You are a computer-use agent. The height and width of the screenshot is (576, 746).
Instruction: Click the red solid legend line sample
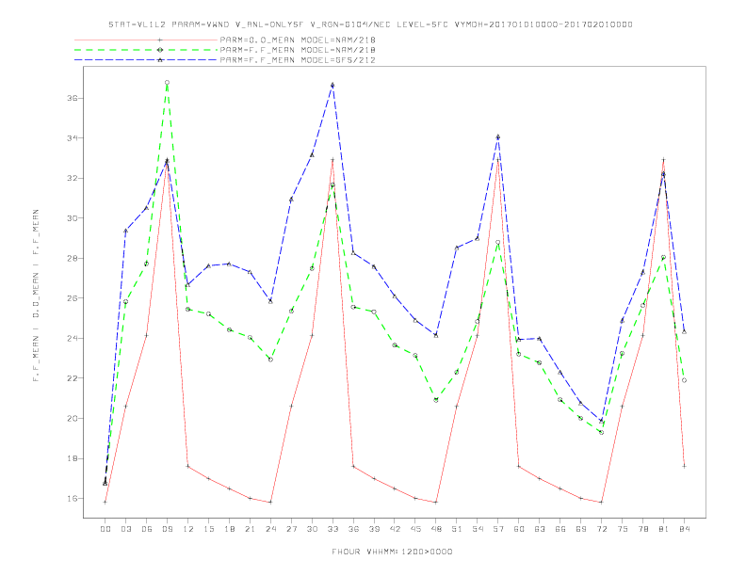coord(146,40)
